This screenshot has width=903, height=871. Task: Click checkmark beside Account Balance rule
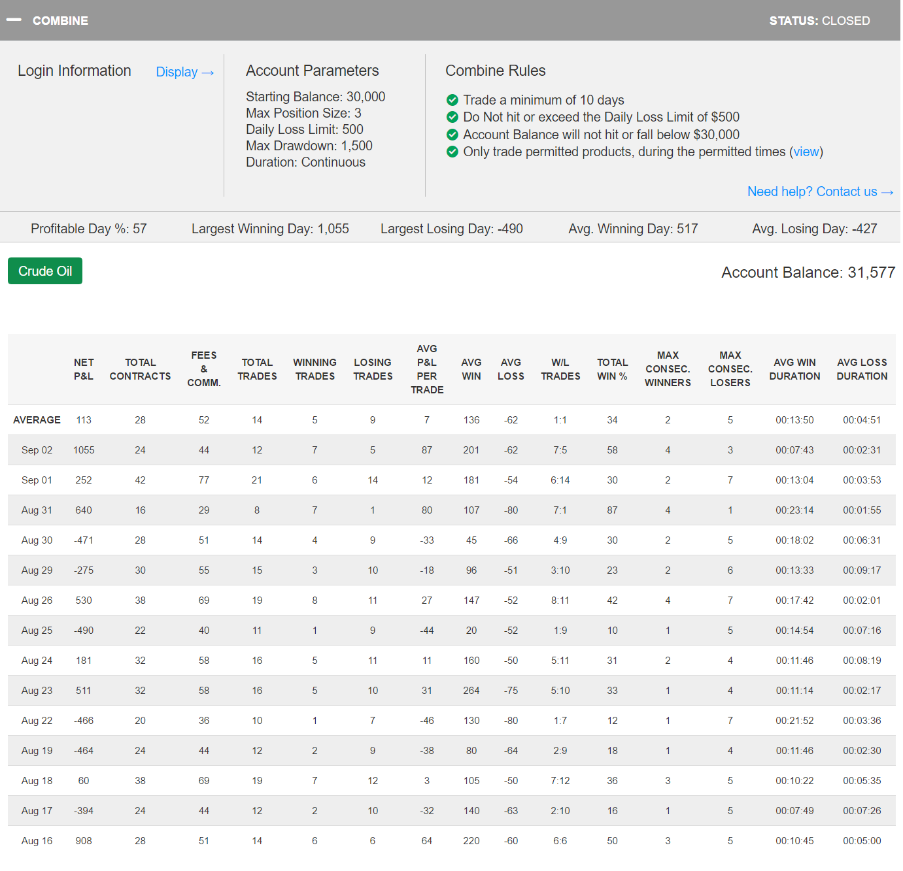(x=452, y=135)
